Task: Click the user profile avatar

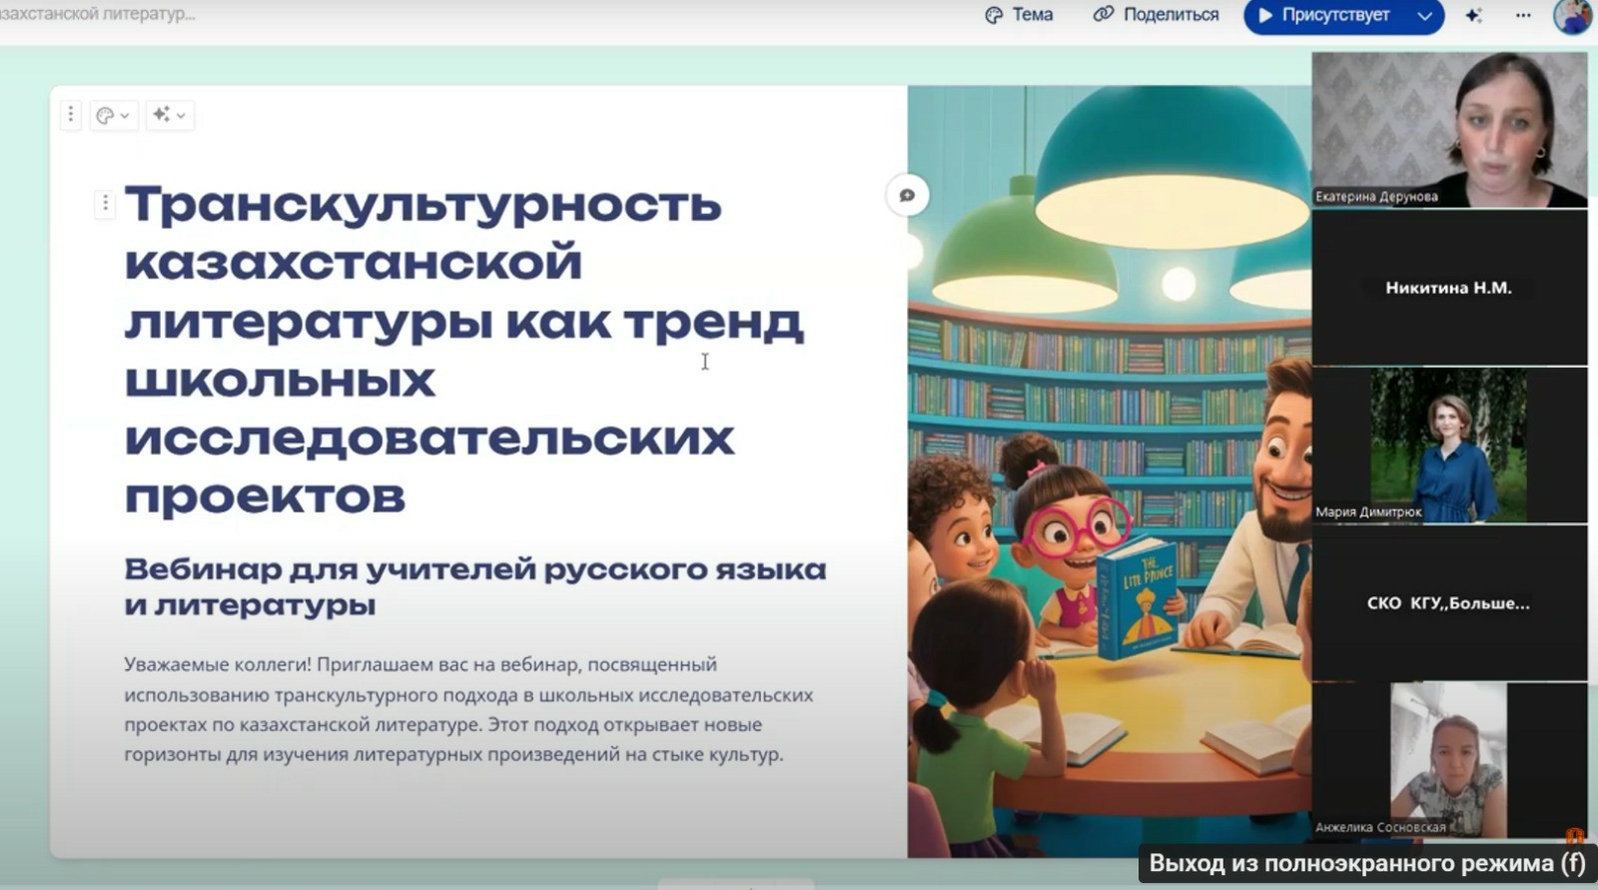Action: 1572,16
